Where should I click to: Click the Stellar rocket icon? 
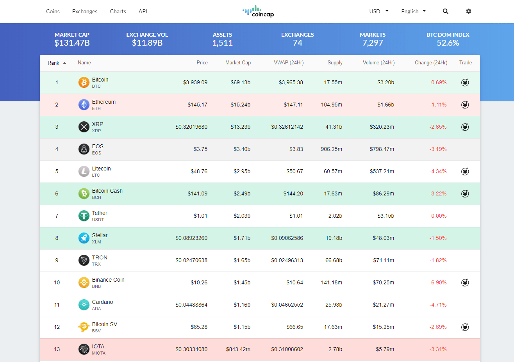pyautogui.click(x=84, y=238)
